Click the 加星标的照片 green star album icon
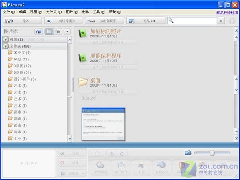The width and height of the screenshot is (240, 180). (x=83, y=33)
